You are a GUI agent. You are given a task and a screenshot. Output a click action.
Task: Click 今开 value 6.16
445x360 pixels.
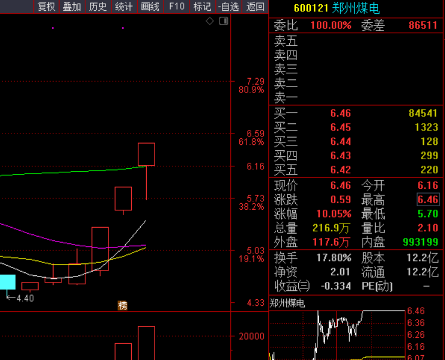pos(428,185)
